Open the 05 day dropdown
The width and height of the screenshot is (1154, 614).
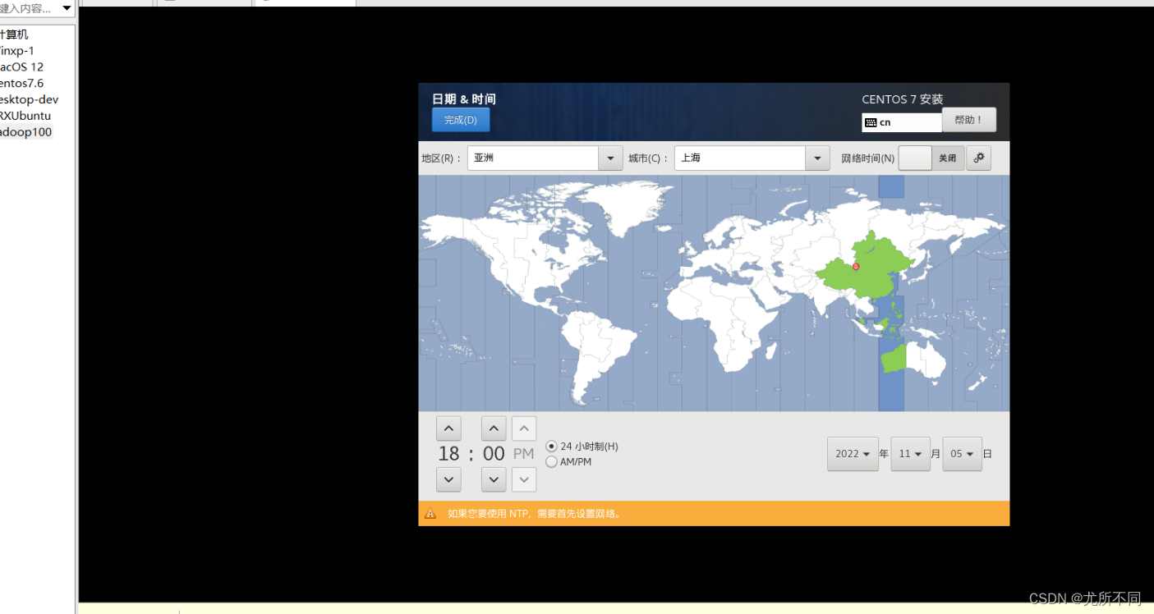click(962, 454)
